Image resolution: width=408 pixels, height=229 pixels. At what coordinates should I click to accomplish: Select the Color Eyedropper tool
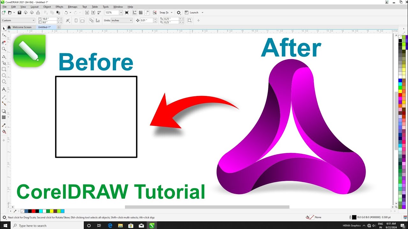pos(4,125)
